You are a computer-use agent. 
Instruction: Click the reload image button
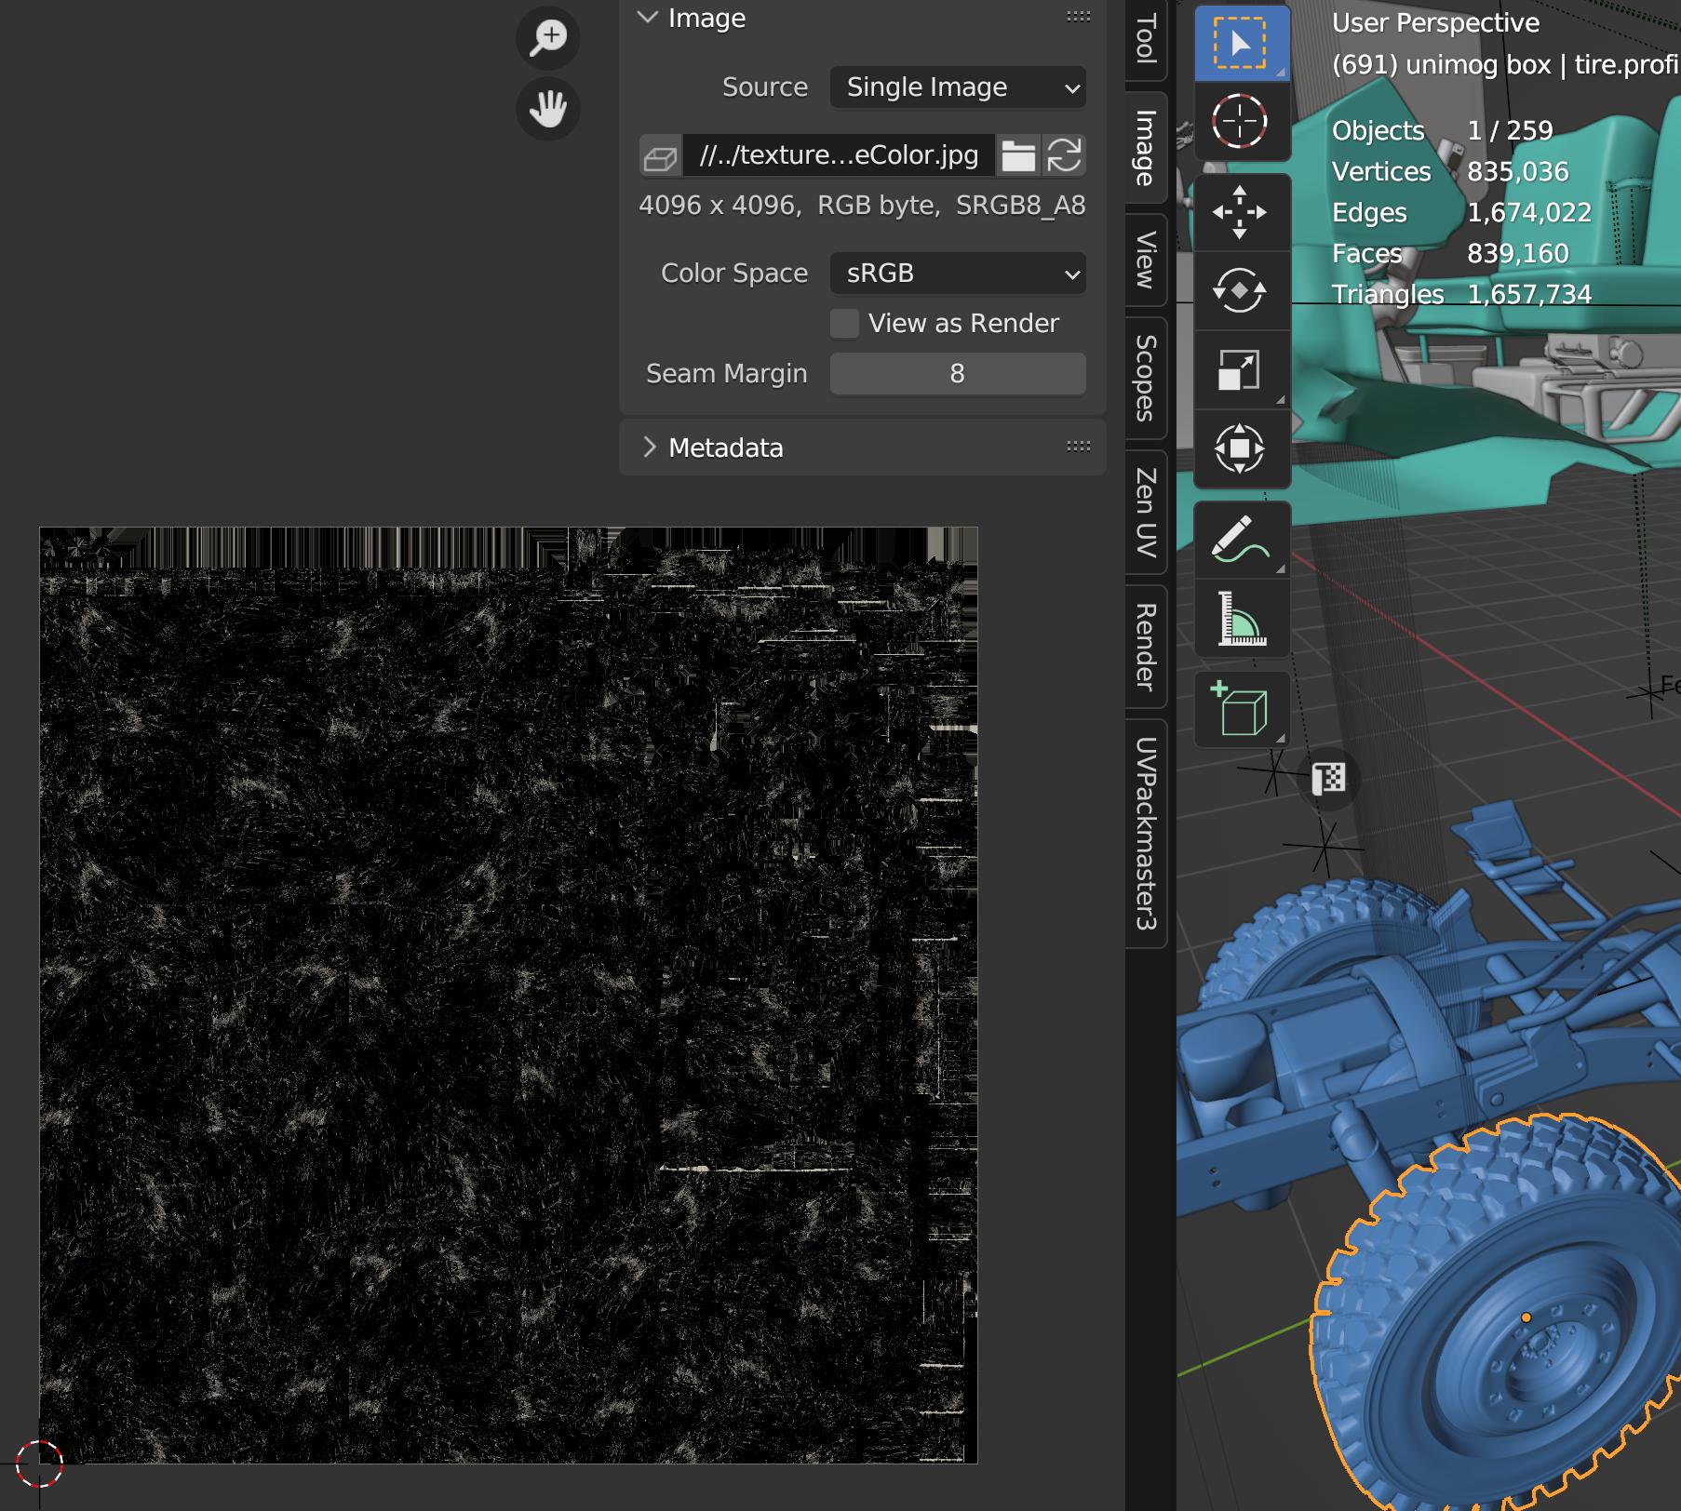1064,155
